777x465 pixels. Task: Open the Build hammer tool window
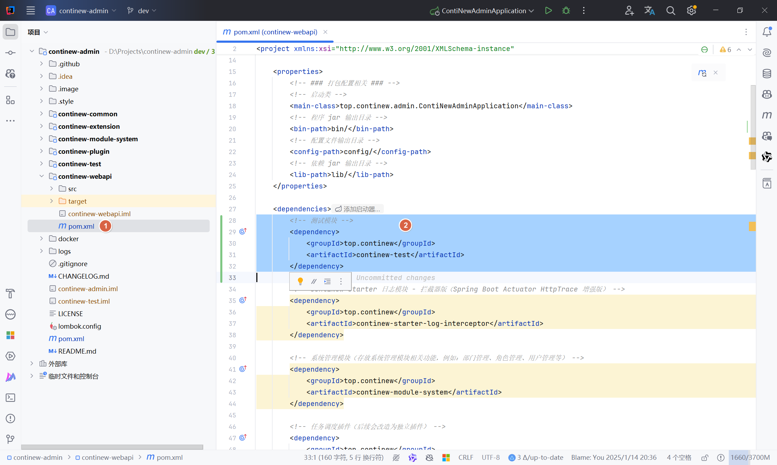pos(10,294)
